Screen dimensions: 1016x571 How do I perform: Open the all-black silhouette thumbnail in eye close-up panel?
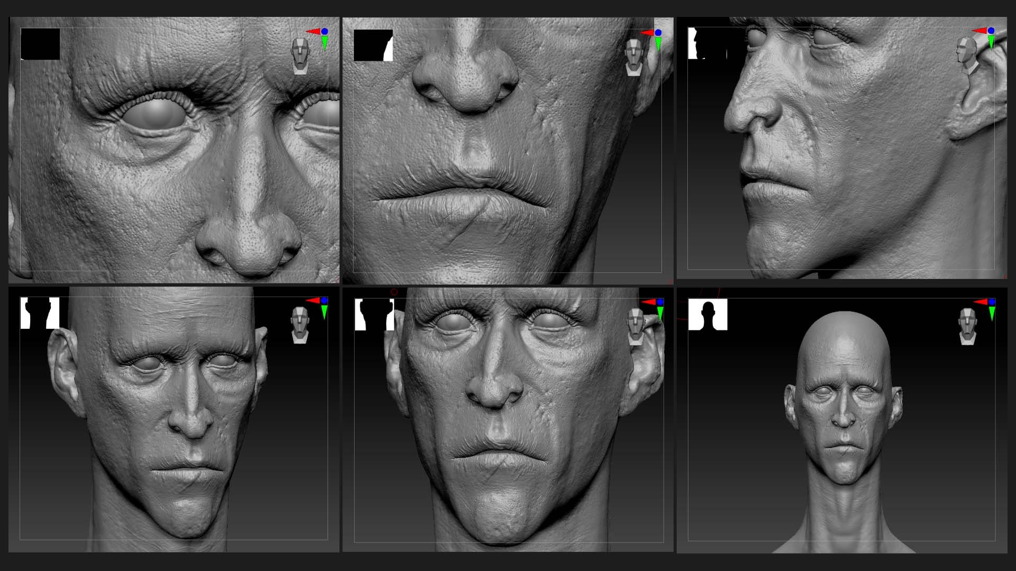pyautogui.click(x=40, y=44)
